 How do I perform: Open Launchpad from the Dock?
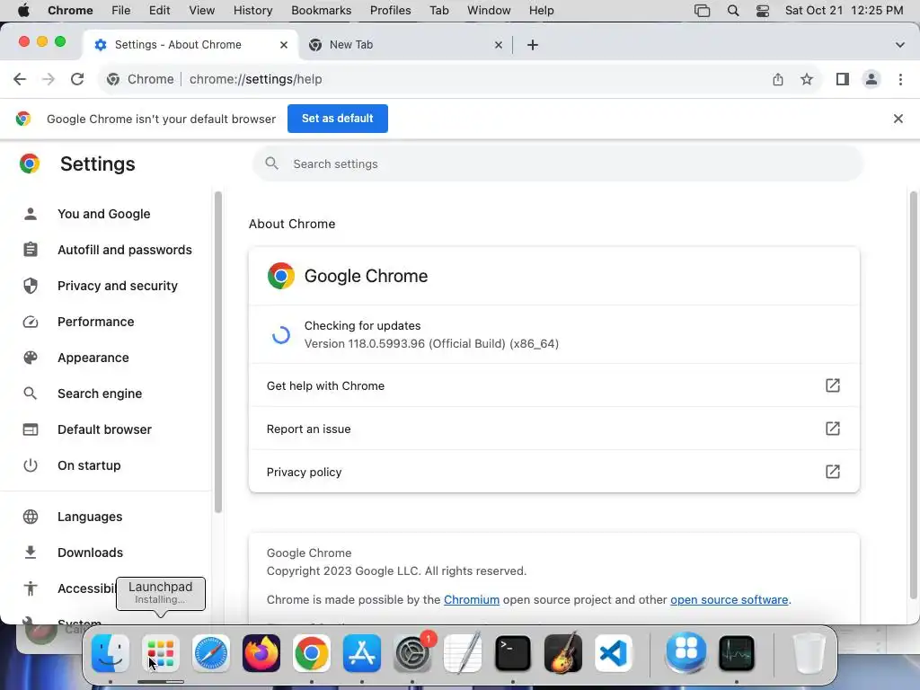point(161,653)
